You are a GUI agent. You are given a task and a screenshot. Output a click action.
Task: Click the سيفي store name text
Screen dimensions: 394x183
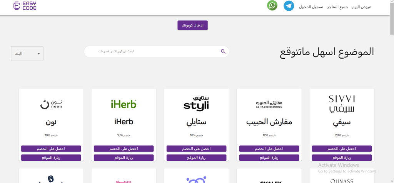tap(342, 122)
